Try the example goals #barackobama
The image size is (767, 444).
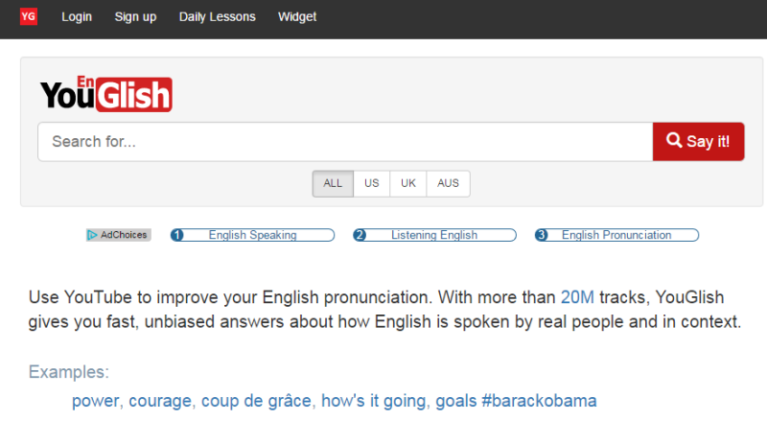(516, 401)
